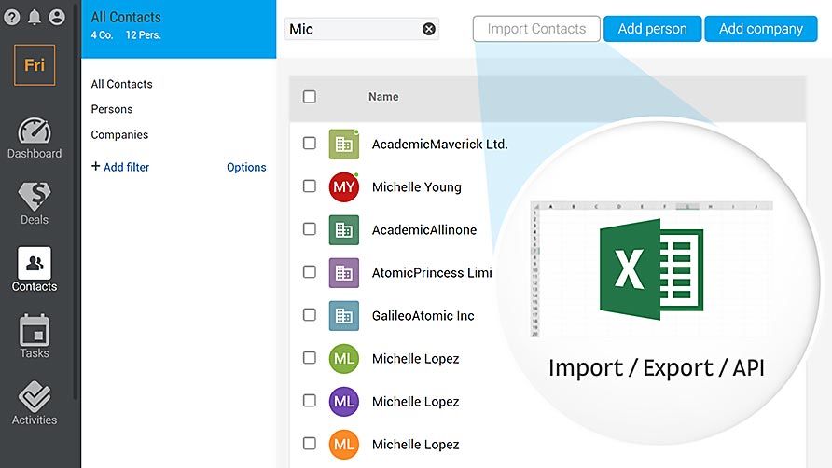Screen dimensions: 832x468
Task: Click the AcademicMaverick Ltd. company icon
Action: 344,144
